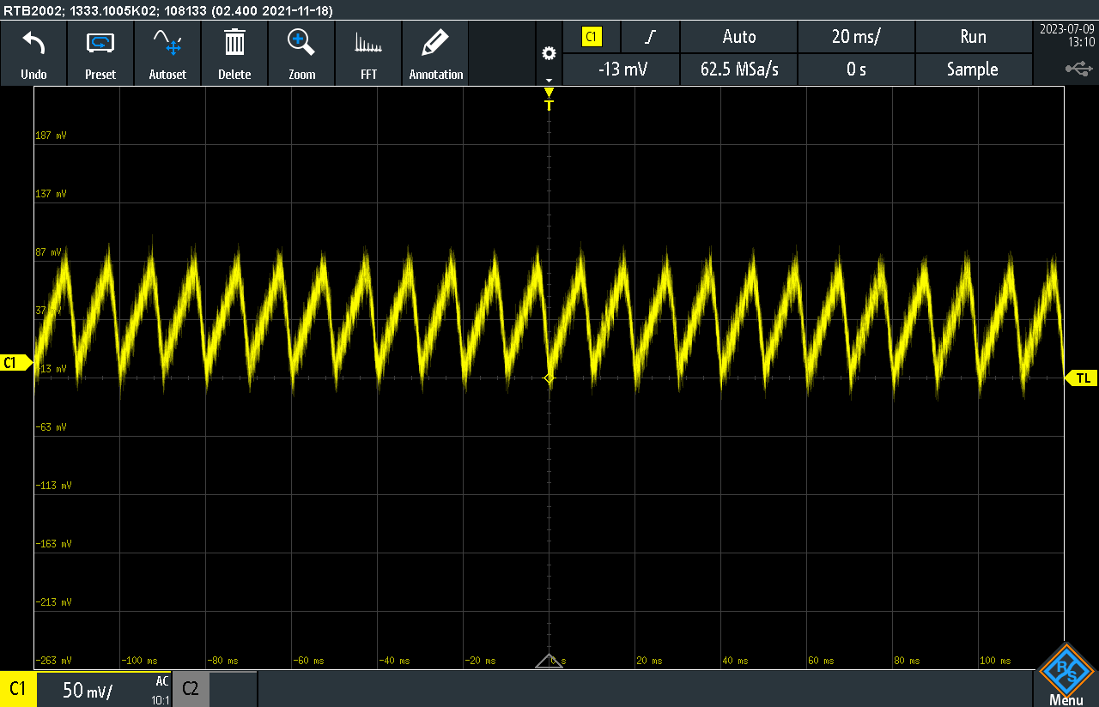Click the AC 10:1 coupling indicator
The height and width of the screenshot is (707, 1099).
coord(161,690)
